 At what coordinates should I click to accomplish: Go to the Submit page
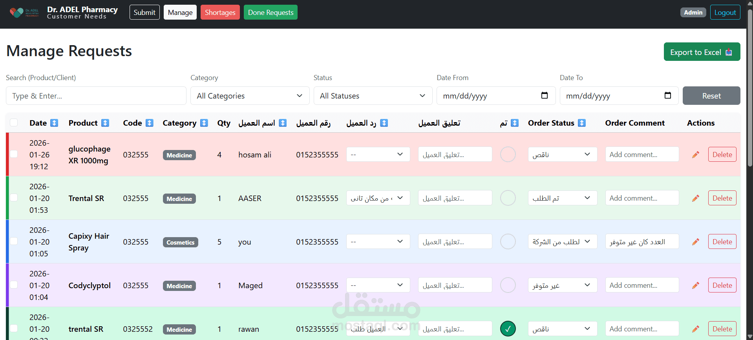pos(144,12)
